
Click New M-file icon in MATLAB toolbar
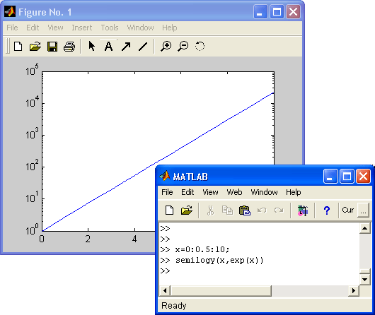click(x=169, y=210)
